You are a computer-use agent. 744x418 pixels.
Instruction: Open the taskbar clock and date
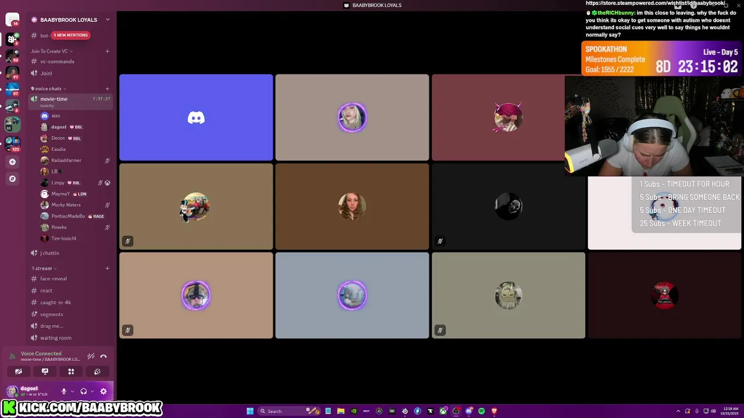tap(731, 411)
